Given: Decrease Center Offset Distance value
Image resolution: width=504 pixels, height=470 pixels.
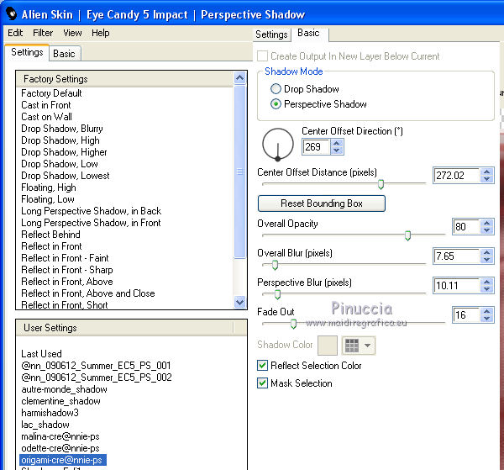Looking at the screenshot, I should [486, 179].
